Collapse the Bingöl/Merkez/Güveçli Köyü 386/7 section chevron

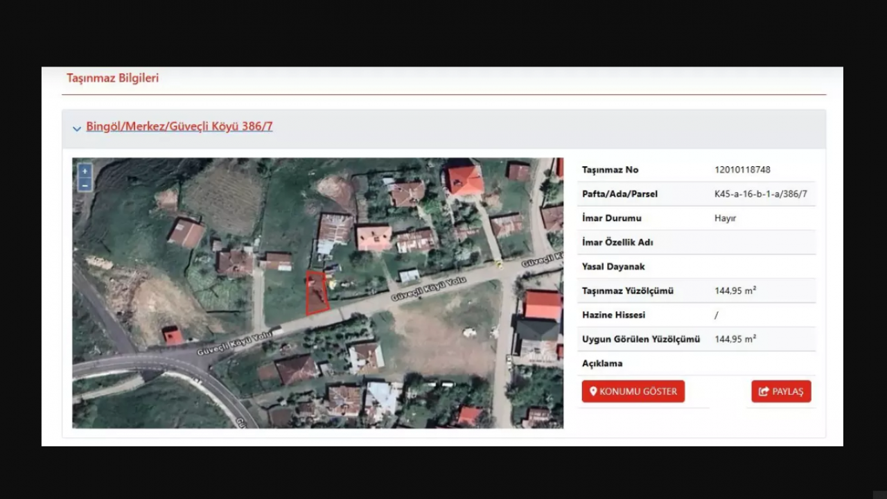pos(77,129)
